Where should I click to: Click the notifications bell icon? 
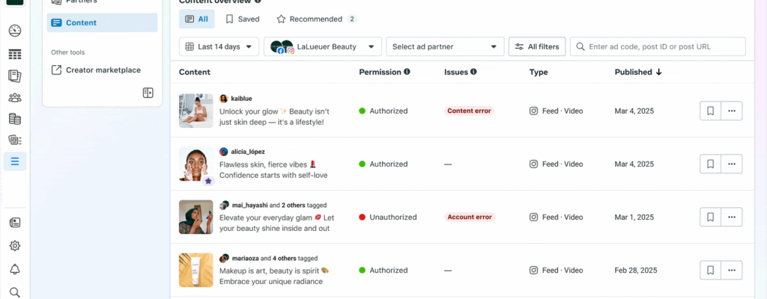[x=14, y=269]
